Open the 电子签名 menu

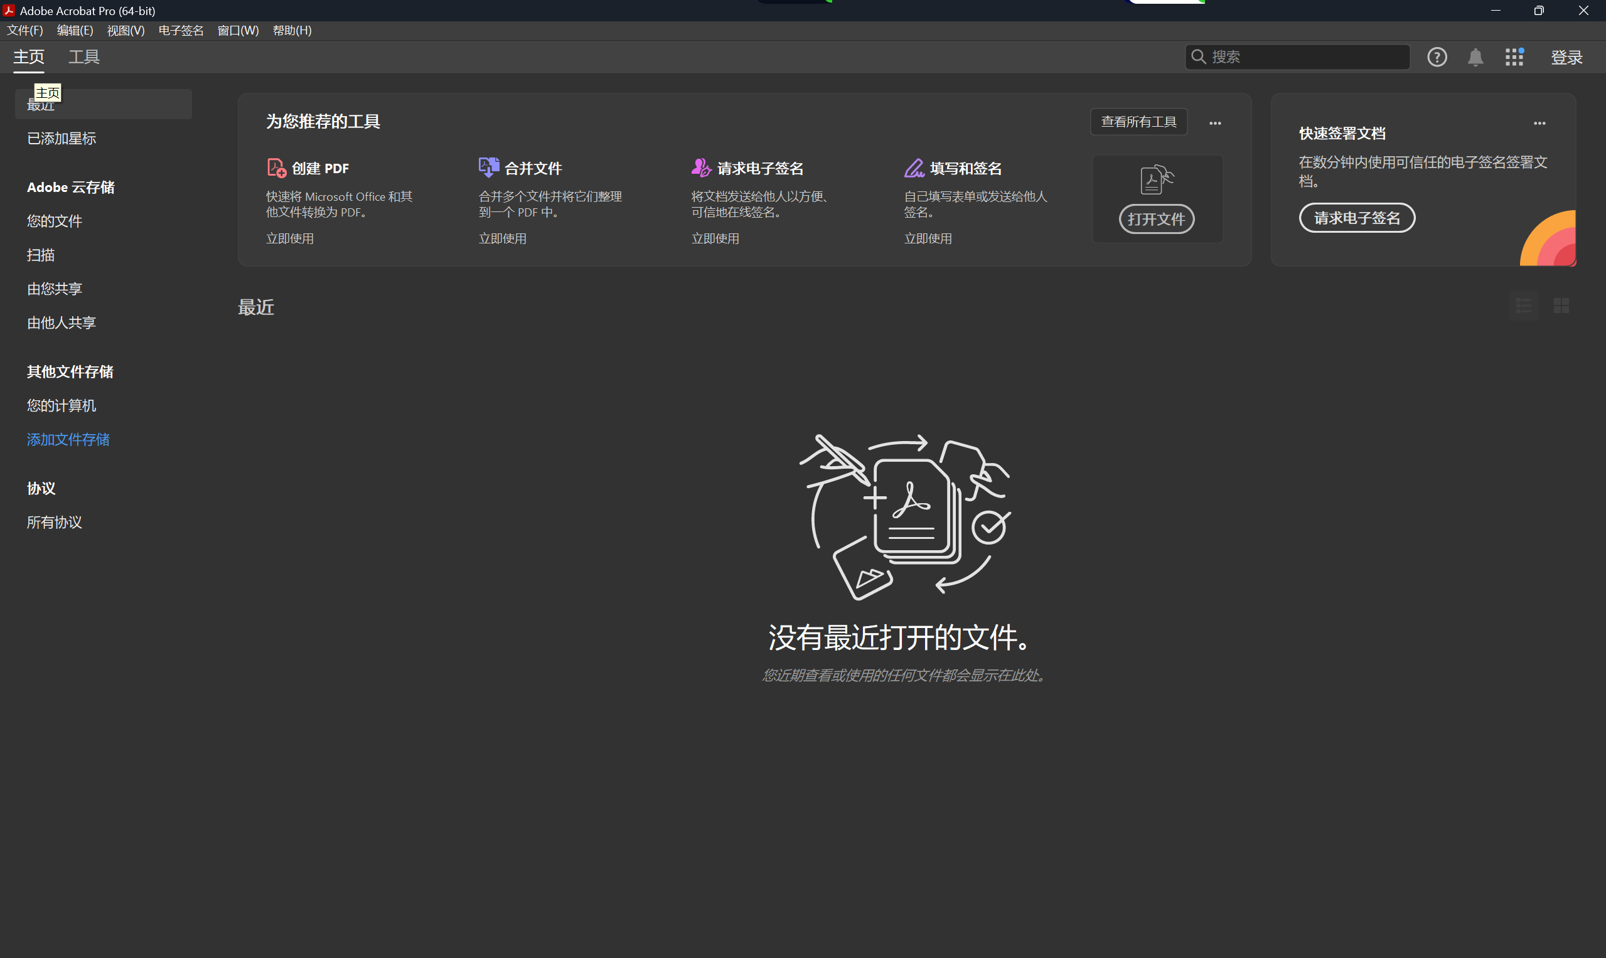click(x=181, y=30)
